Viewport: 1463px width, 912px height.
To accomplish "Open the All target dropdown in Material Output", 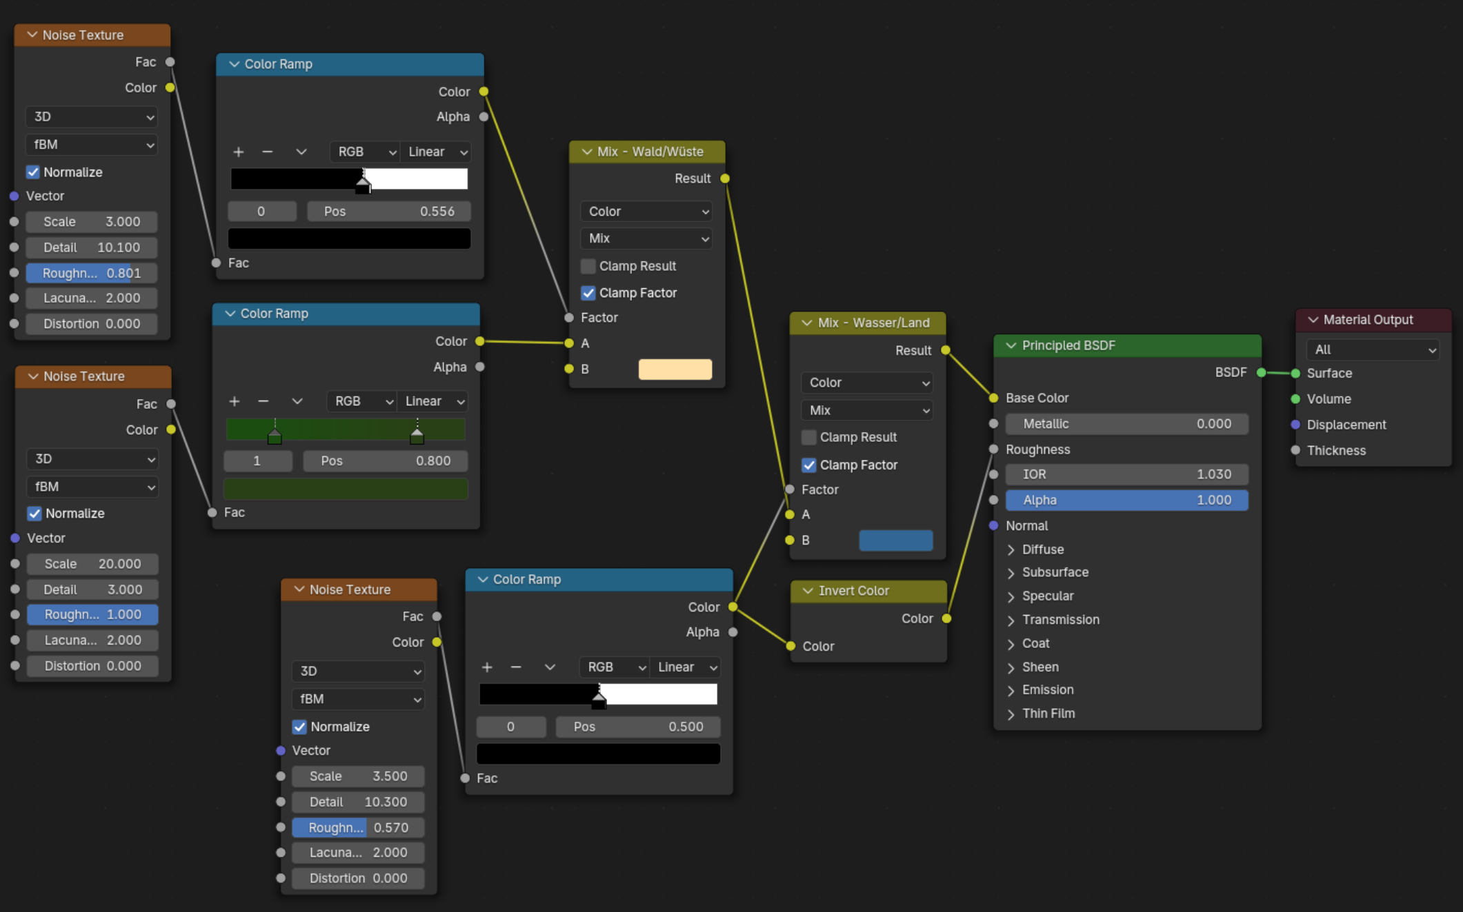I will coord(1373,349).
